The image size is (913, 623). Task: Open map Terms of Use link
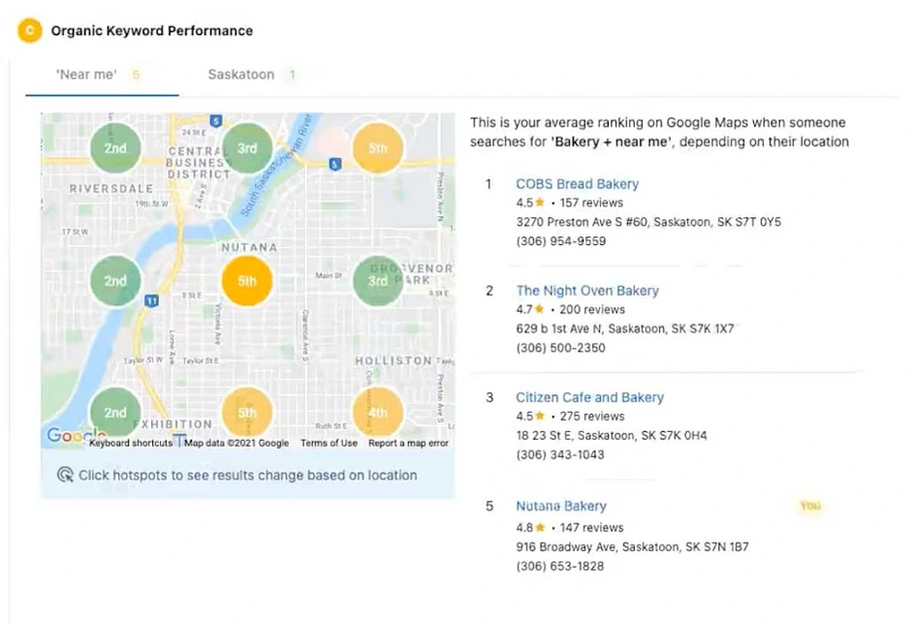pyautogui.click(x=329, y=443)
